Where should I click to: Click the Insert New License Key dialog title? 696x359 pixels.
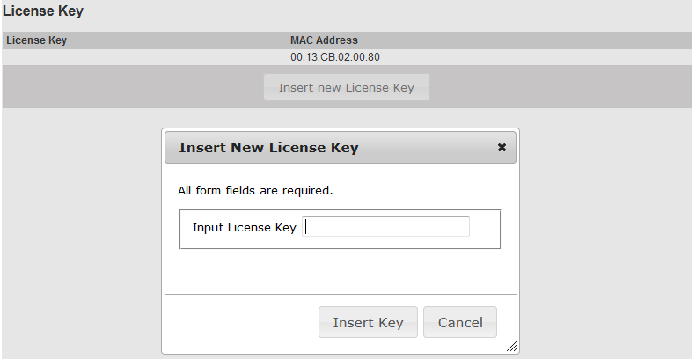point(268,148)
